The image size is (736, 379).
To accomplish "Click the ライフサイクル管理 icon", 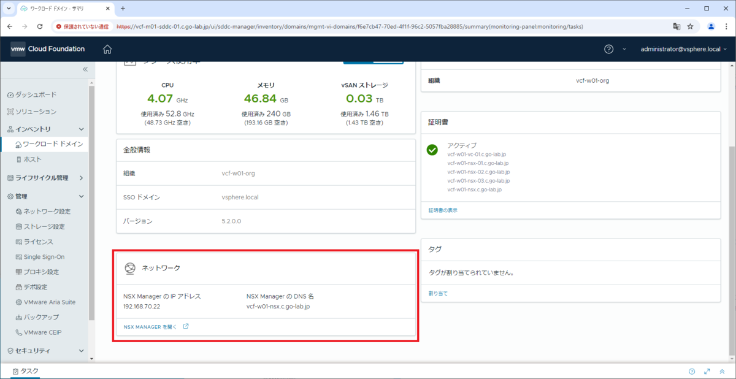I will 10,178.
